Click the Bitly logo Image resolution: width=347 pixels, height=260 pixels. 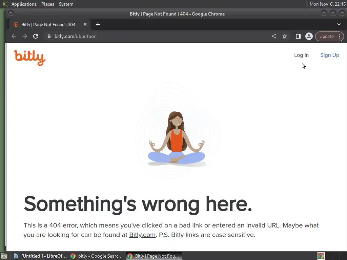[30, 58]
